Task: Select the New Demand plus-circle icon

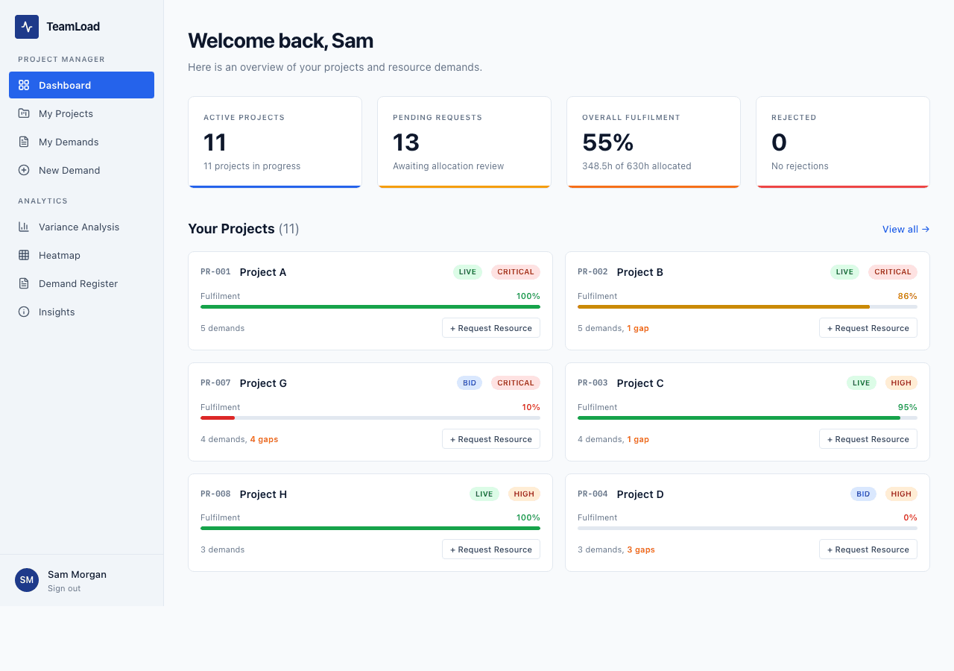Action: [x=25, y=170]
